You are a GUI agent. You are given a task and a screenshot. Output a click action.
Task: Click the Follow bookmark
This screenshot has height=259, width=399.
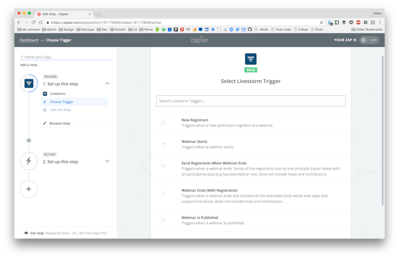click(x=301, y=29)
